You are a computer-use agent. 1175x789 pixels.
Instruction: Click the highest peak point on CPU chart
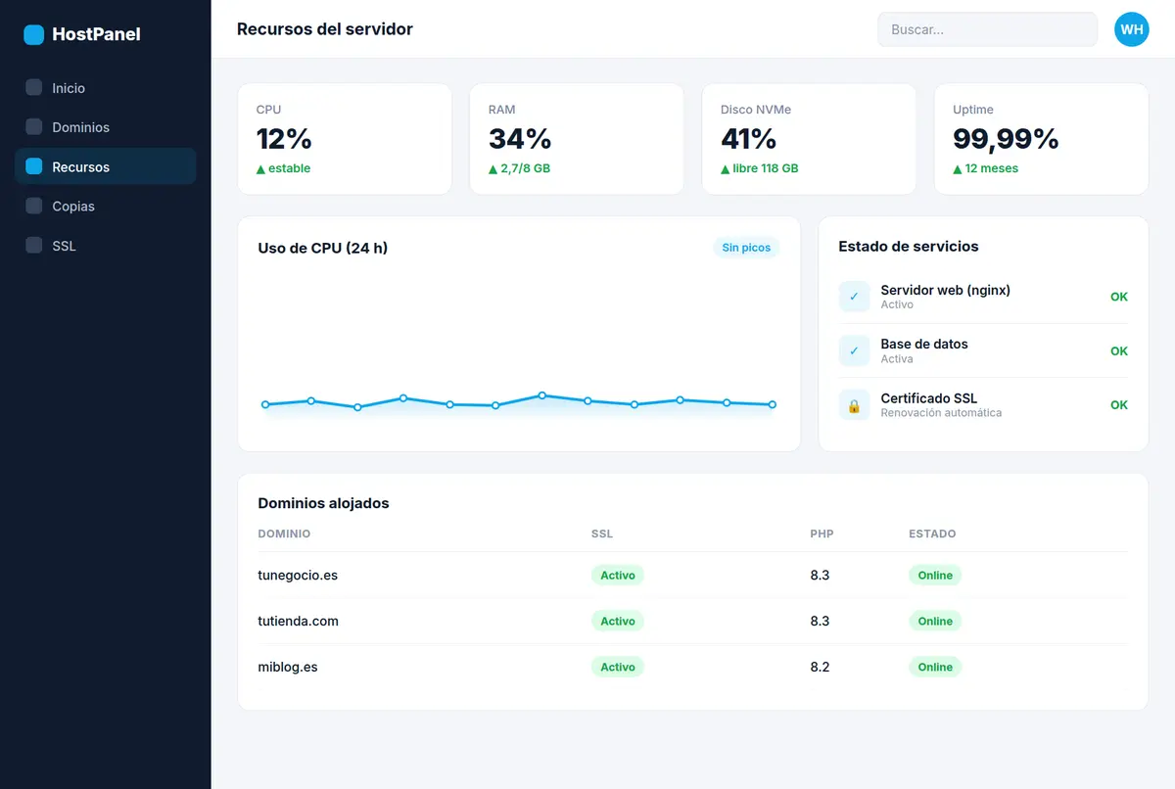tap(541, 395)
